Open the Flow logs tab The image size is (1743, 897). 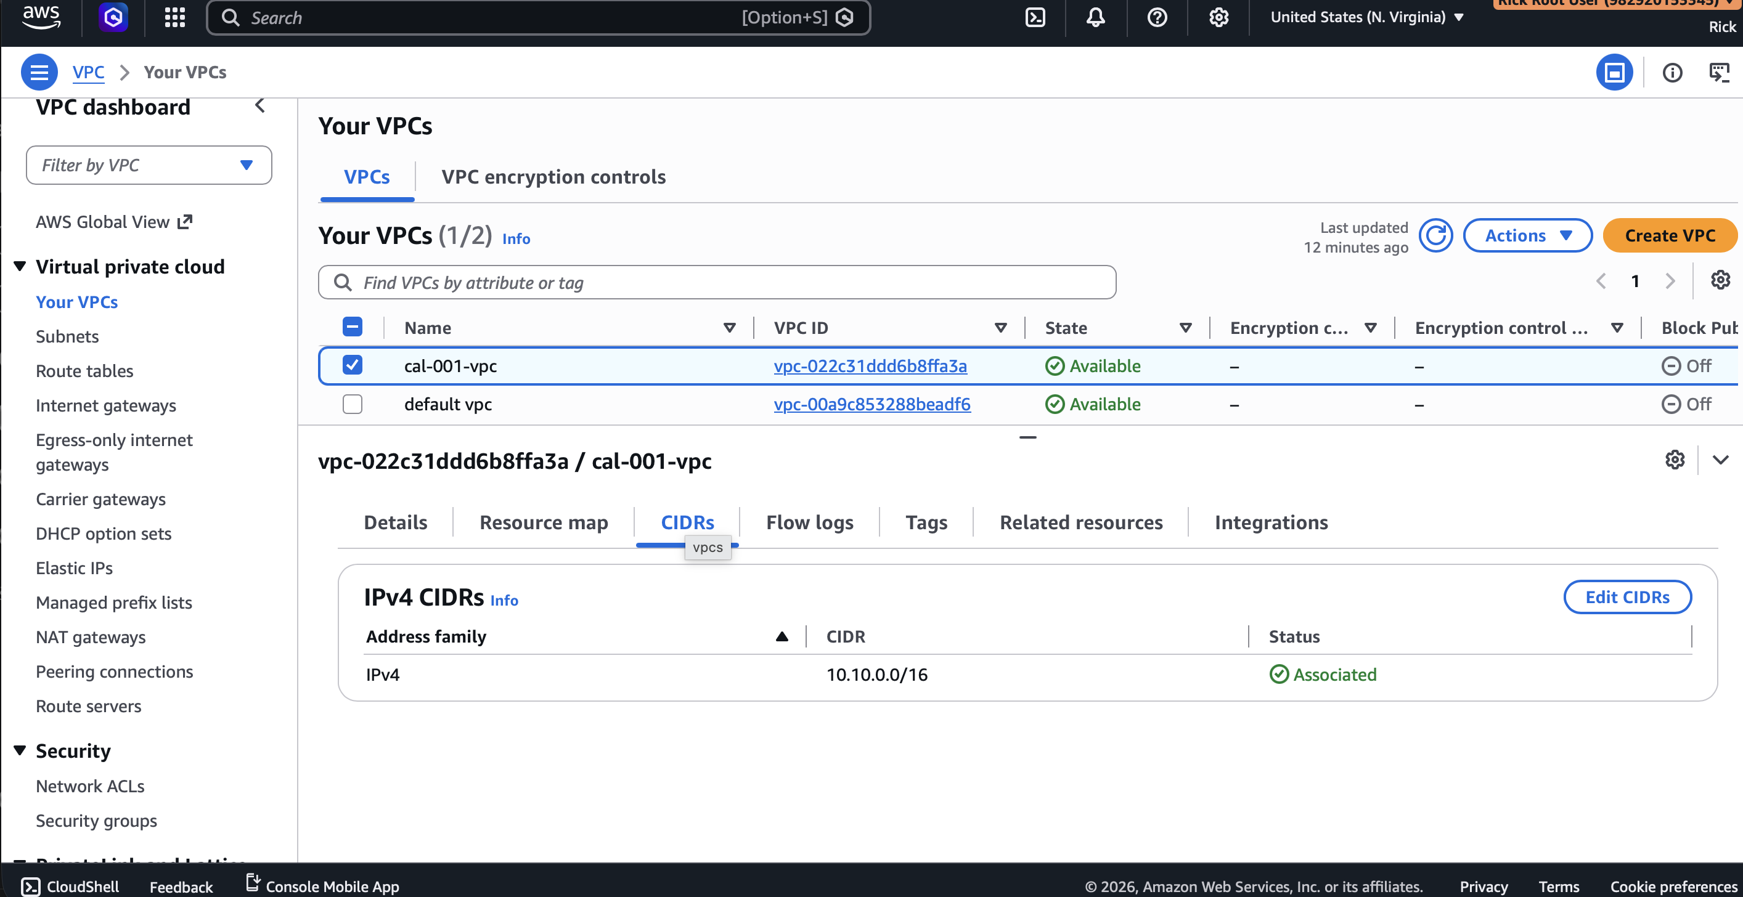[809, 522]
